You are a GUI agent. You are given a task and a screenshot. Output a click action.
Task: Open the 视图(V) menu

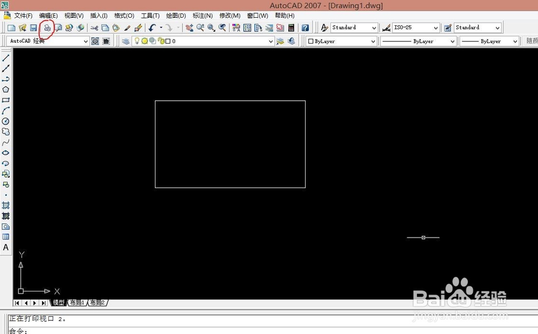coord(74,16)
